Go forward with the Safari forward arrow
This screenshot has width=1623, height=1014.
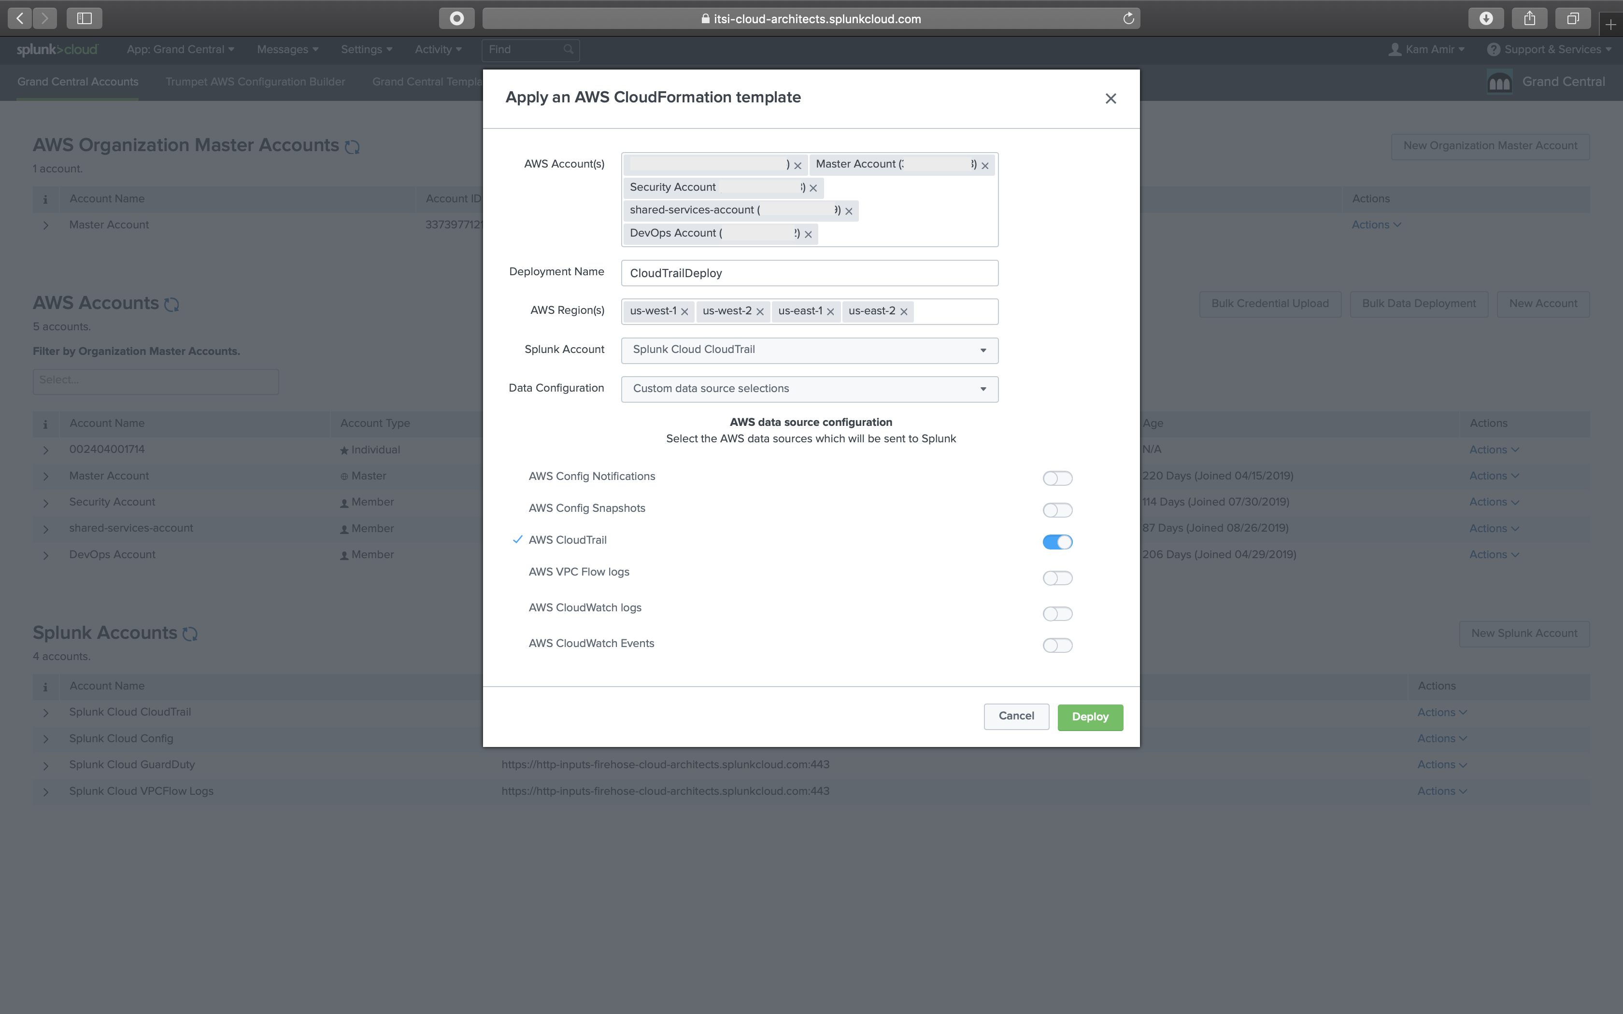[45, 18]
